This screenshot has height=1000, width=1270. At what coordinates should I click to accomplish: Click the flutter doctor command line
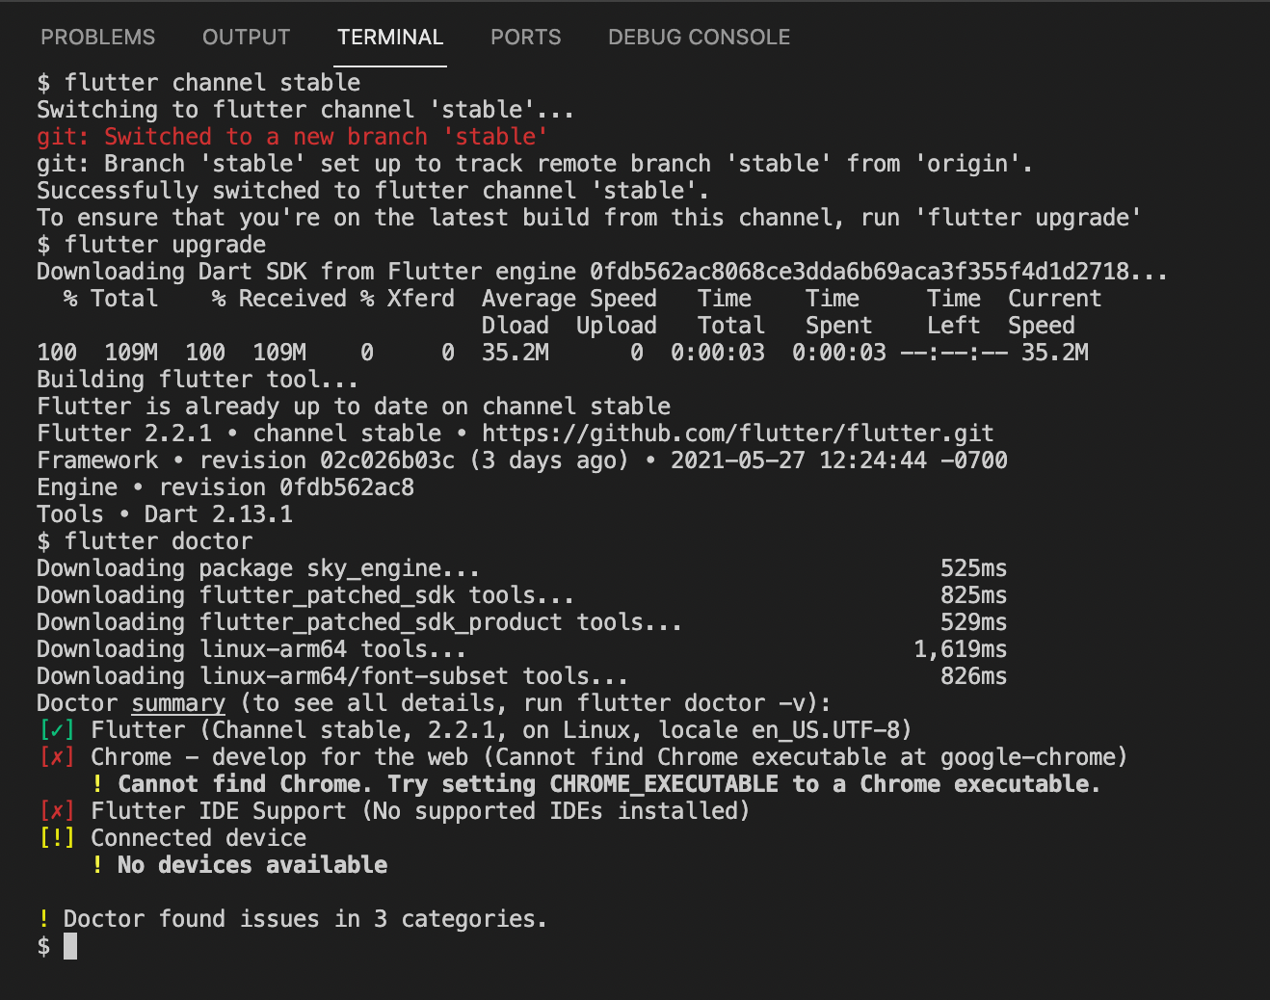(145, 540)
